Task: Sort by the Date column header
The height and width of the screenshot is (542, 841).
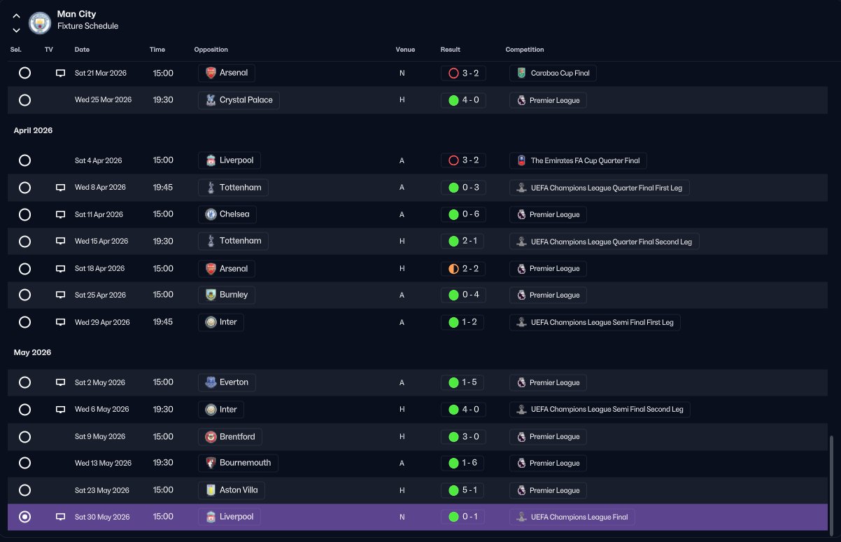Action: click(82, 50)
